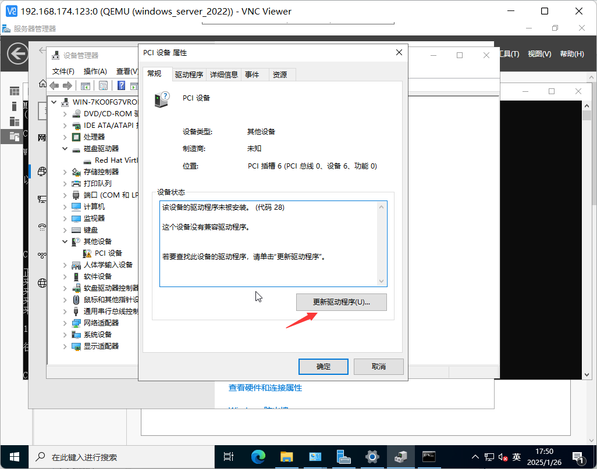Open notification center icon
The width and height of the screenshot is (597, 469).
578,457
